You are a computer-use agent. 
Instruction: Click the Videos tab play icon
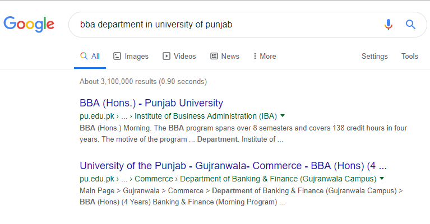[x=167, y=56]
